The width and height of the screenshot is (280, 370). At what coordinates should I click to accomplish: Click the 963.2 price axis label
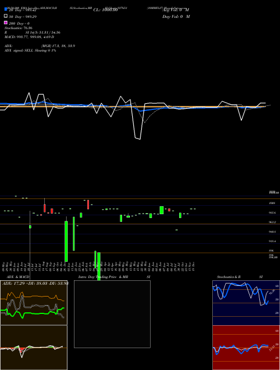[x=273, y=222]
